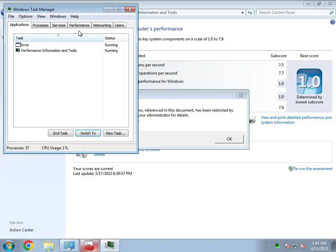Screen dimensions: 336x252
Task: Click OK in the error dialog
Action: pyautogui.click(x=229, y=139)
